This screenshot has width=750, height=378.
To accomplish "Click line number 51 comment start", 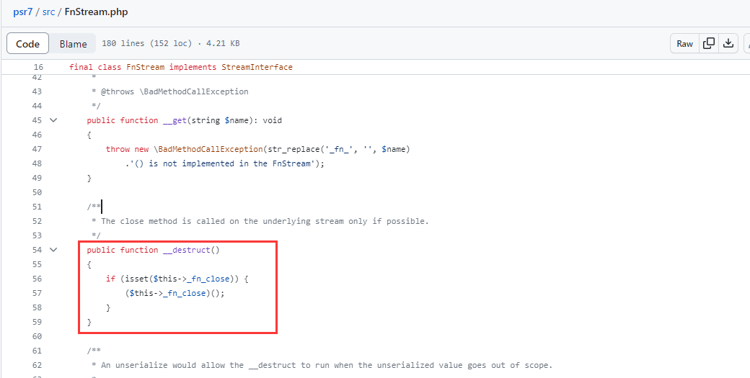I will tap(37, 207).
